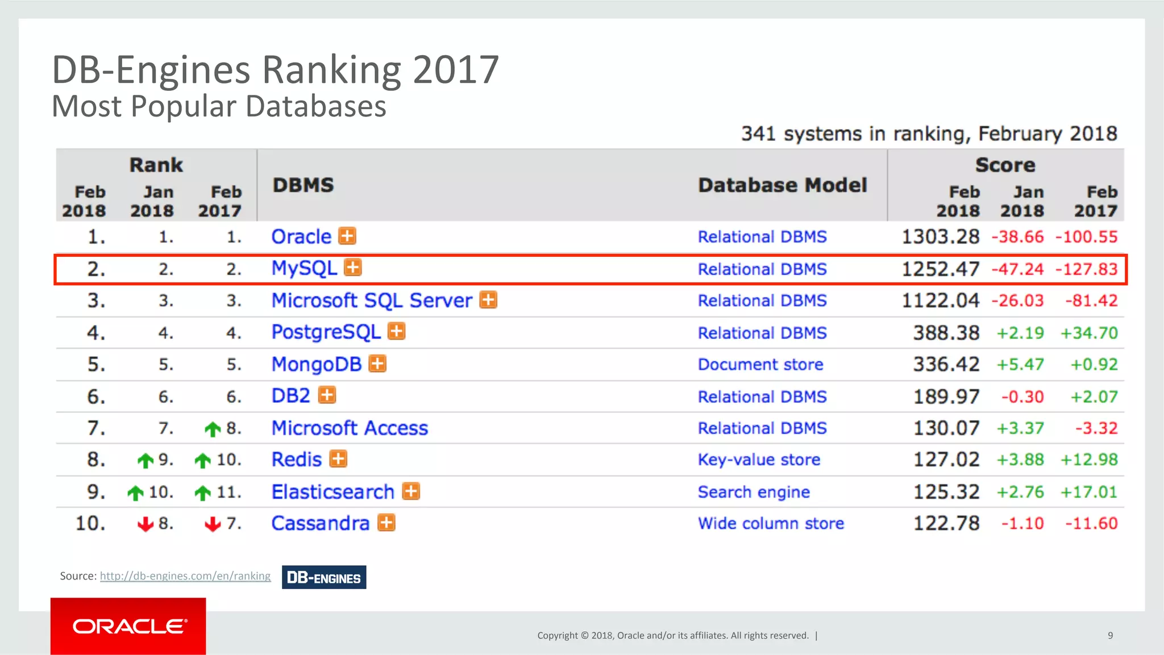This screenshot has height=655, width=1164.
Task: Click the plus icon beside Cassandra
Action: (386, 523)
